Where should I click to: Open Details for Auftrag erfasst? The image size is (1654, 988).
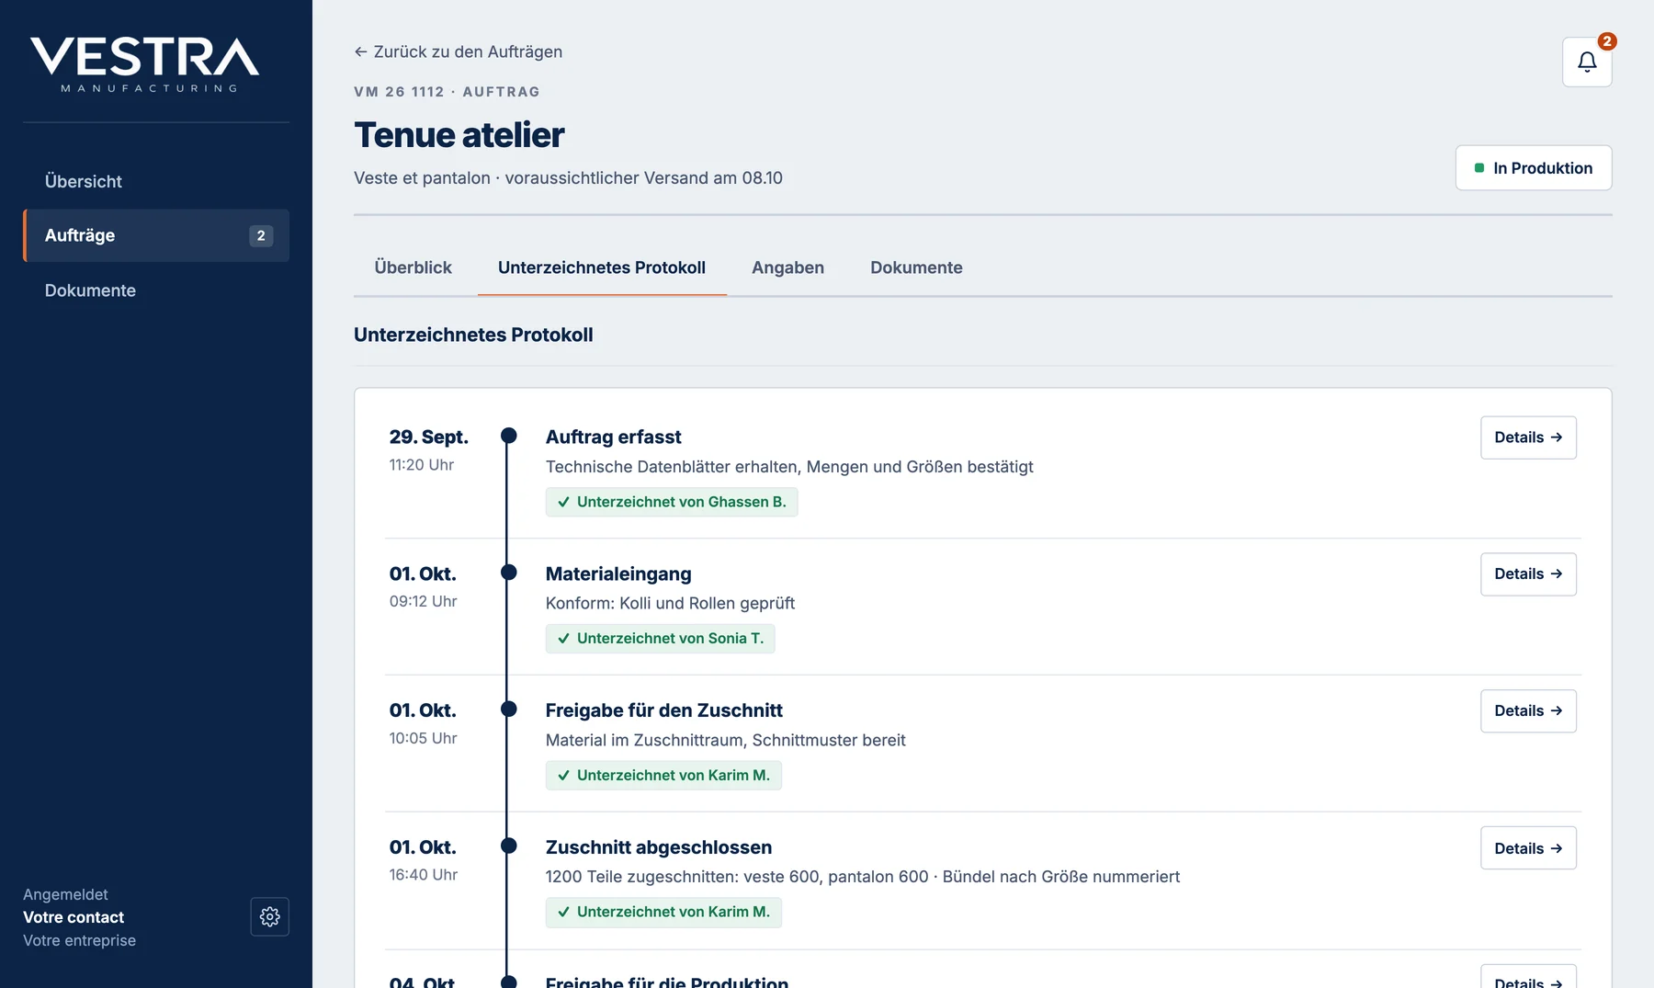point(1528,437)
